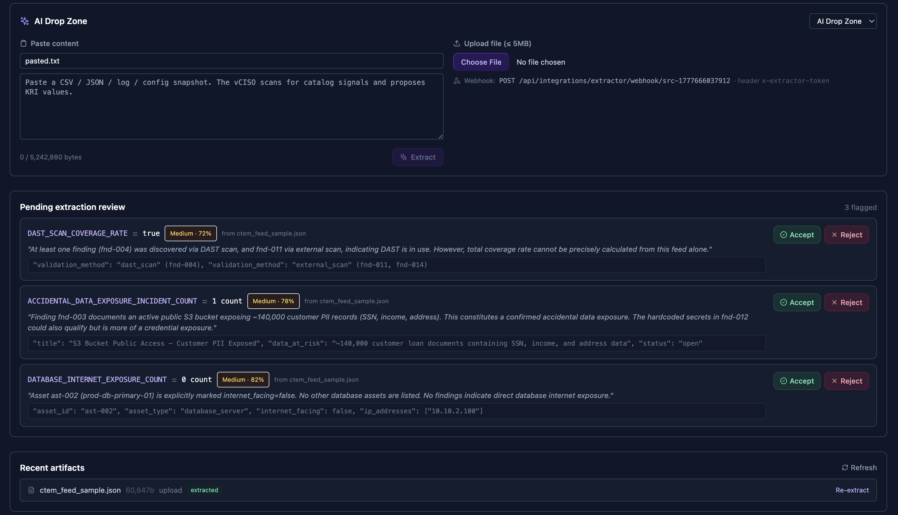Click the Medium · 82% confidence badge
Viewport: 898px width, 515px height.
[243, 380]
